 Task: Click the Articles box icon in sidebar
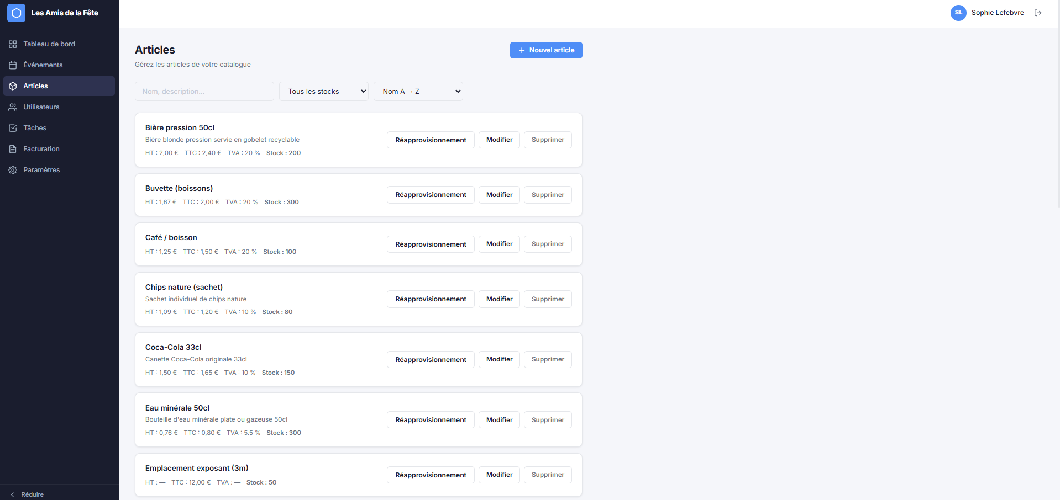click(13, 86)
